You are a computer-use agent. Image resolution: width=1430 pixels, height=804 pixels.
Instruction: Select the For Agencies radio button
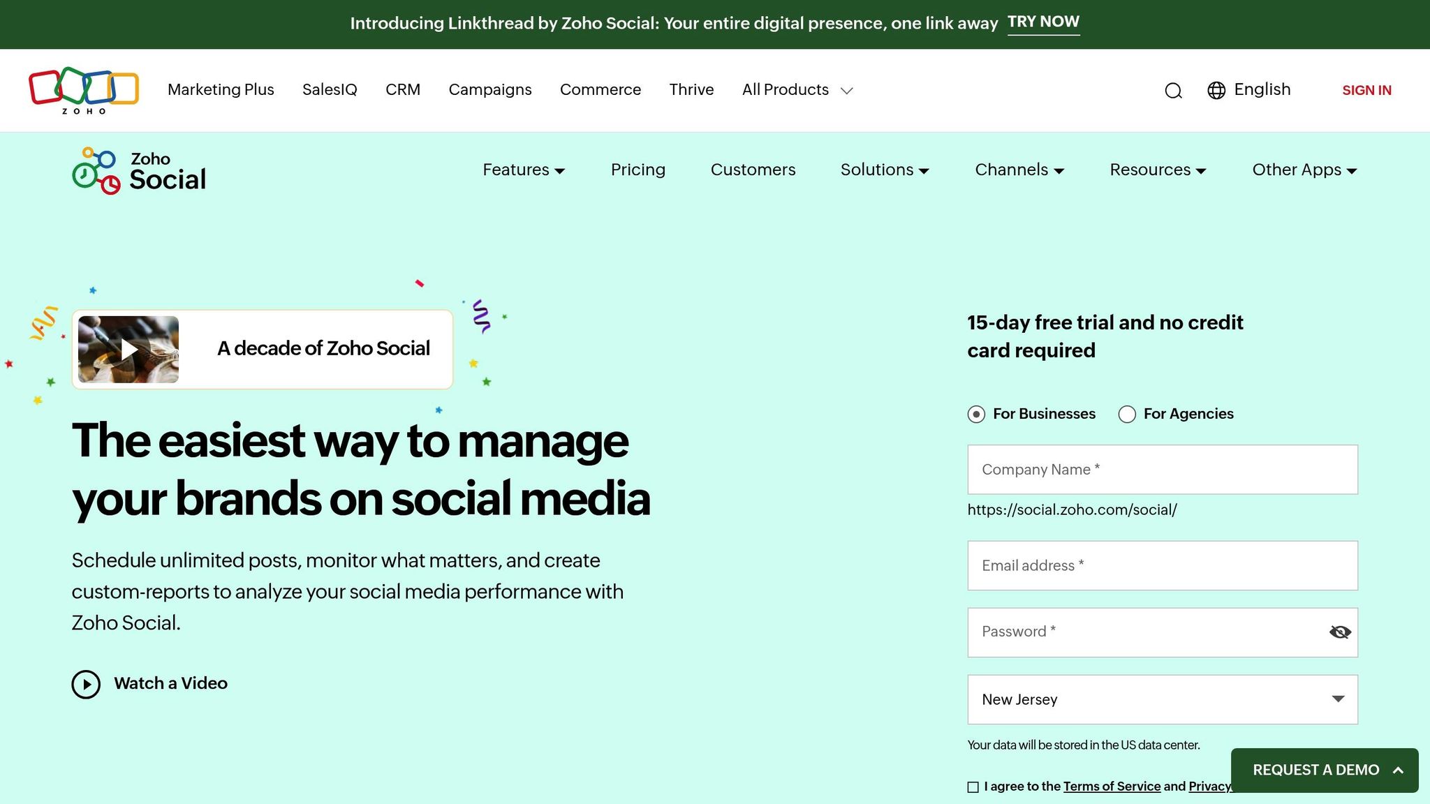click(x=1127, y=415)
